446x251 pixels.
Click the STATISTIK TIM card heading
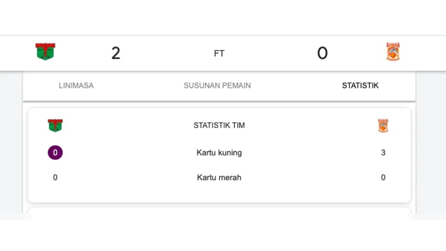(x=219, y=125)
